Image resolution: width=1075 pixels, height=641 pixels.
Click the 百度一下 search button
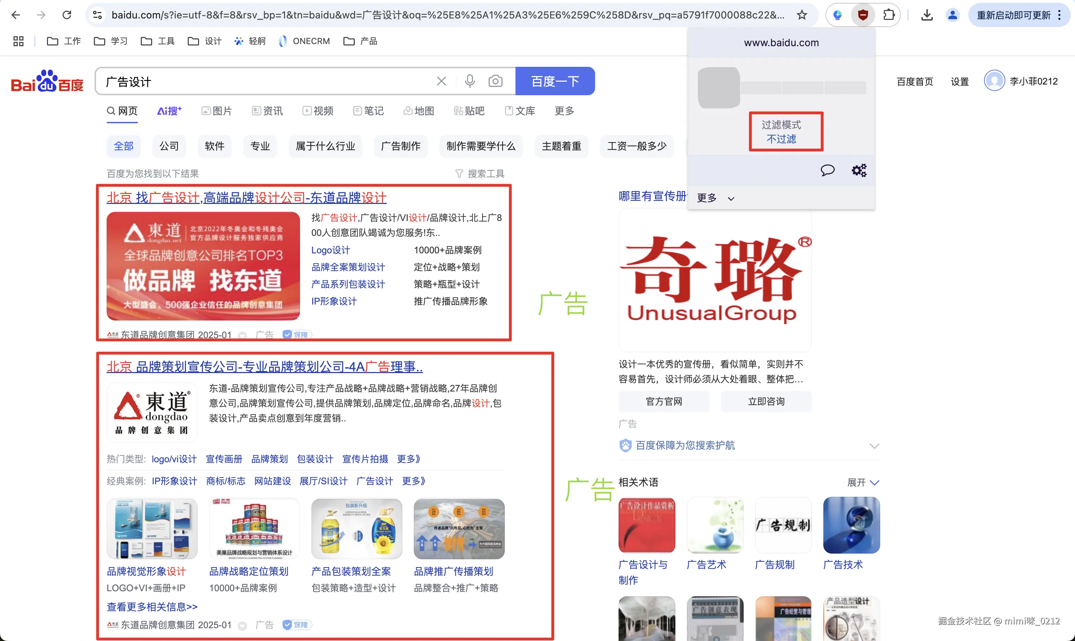tap(555, 81)
